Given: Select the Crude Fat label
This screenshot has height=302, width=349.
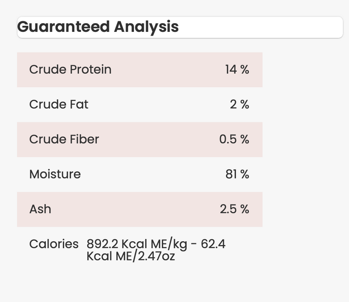Looking at the screenshot, I should (59, 104).
